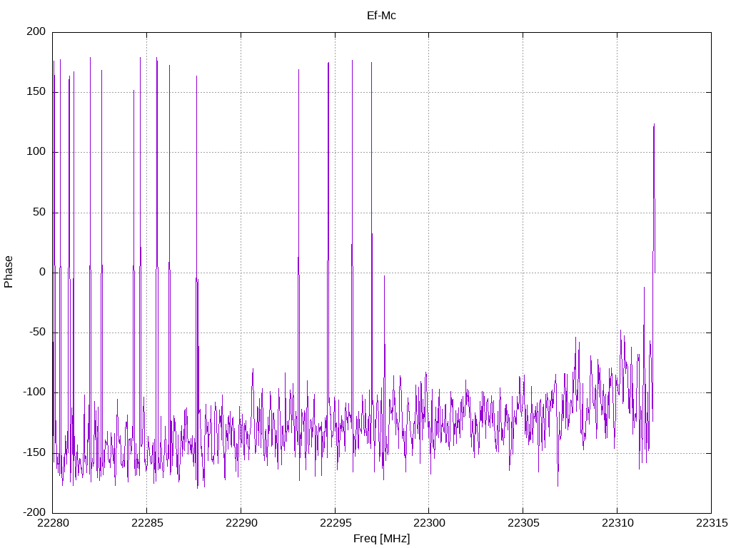
Task: Click the y-axis tick label 150
Action: coord(36,92)
